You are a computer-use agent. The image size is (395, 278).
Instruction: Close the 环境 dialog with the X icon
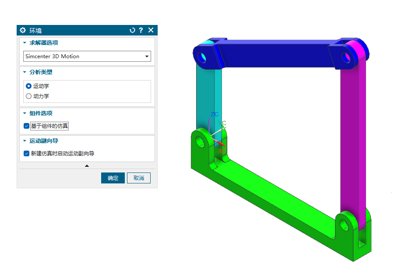pyautogui.click(x=151, y=30)
